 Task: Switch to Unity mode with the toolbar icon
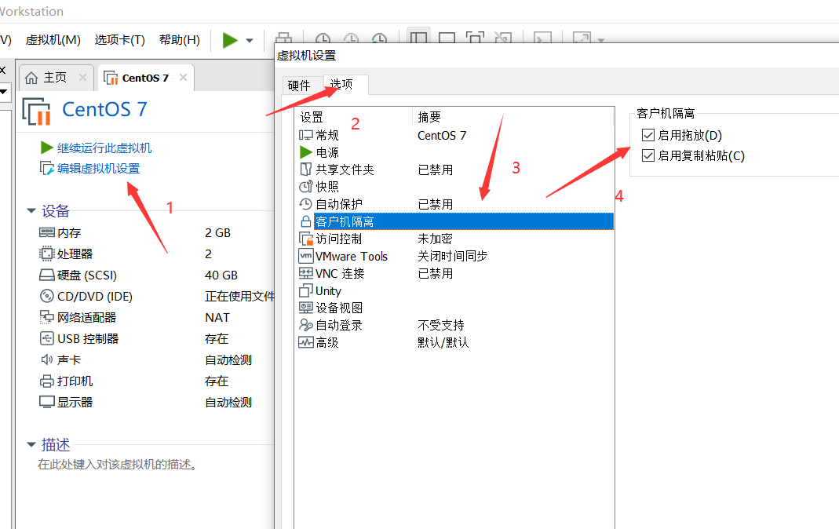503,38
